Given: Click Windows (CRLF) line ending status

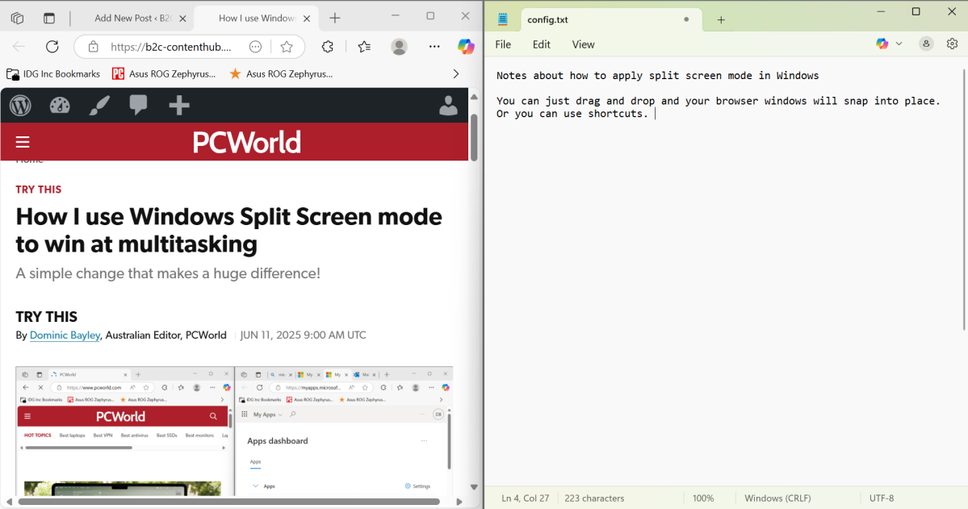Looking at the screenshot, I should pos(777,498).
